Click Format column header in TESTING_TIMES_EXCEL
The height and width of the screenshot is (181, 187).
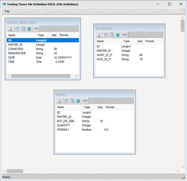(68, 35)
